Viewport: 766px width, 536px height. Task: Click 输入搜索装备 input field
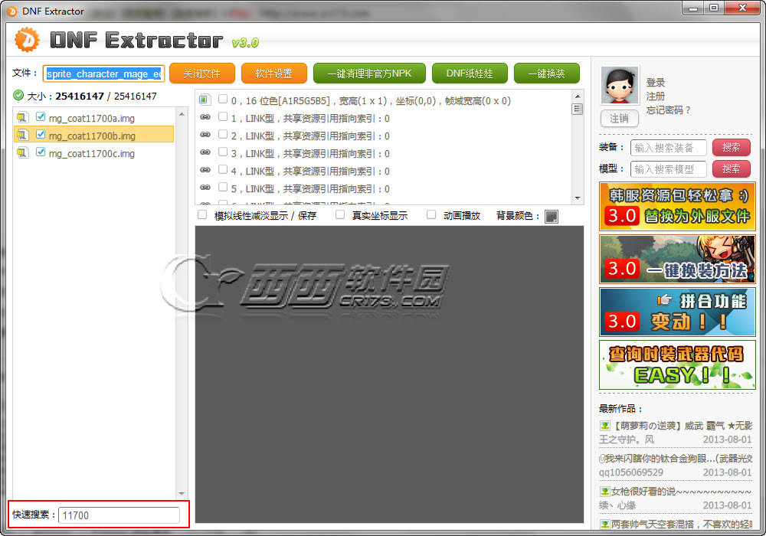pyautogui.click(x=669, y=148)
